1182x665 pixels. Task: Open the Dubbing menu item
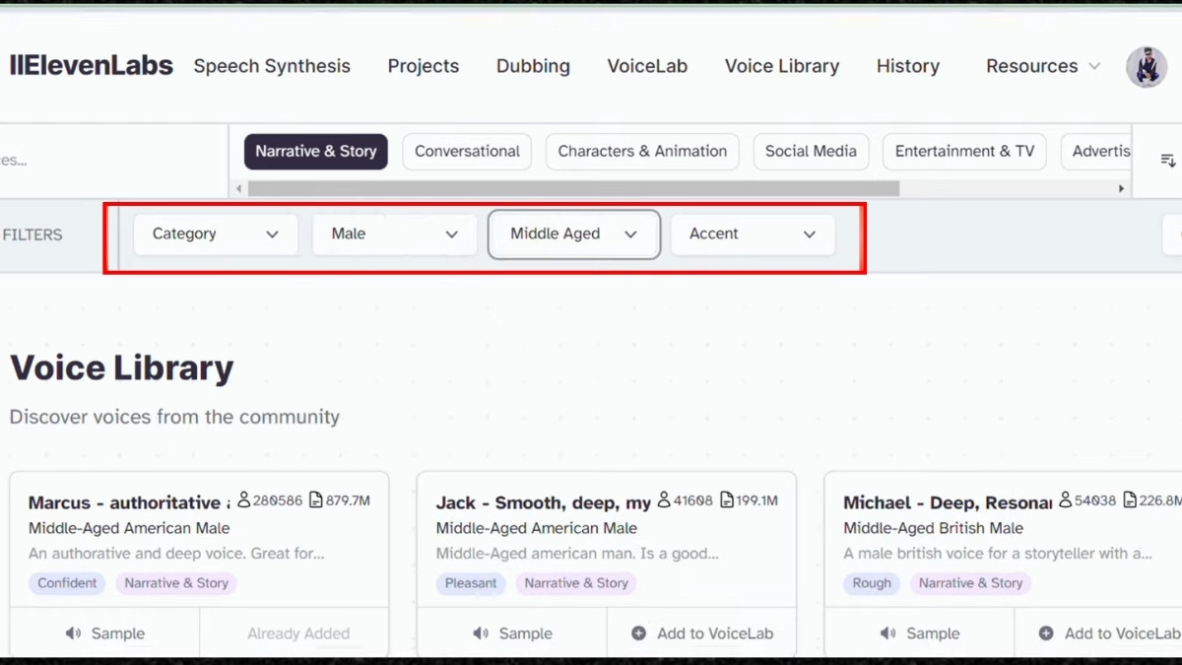[533, 66]
